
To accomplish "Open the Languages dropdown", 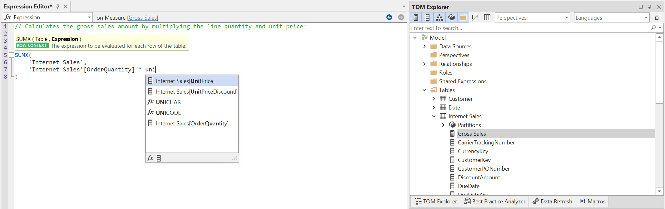I will (611, 17).
